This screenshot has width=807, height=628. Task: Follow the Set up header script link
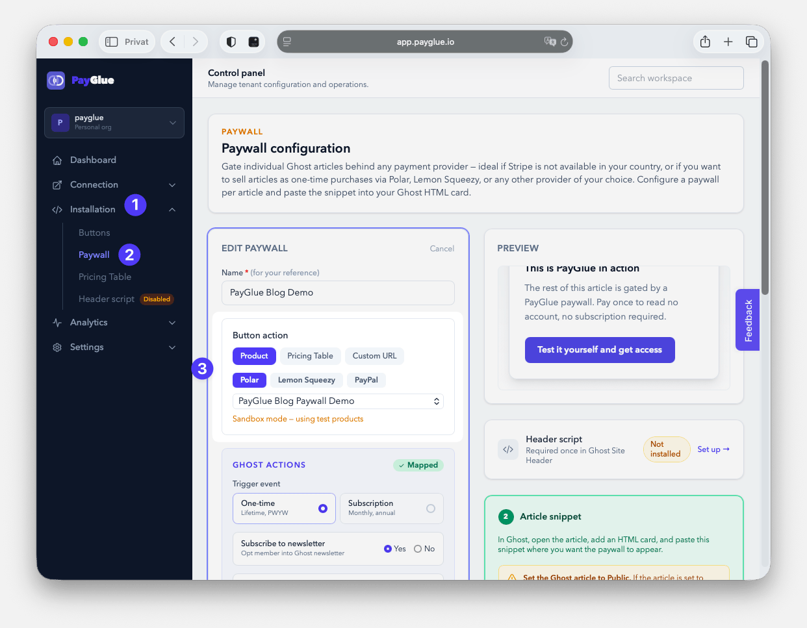click(x=713, y=449)
